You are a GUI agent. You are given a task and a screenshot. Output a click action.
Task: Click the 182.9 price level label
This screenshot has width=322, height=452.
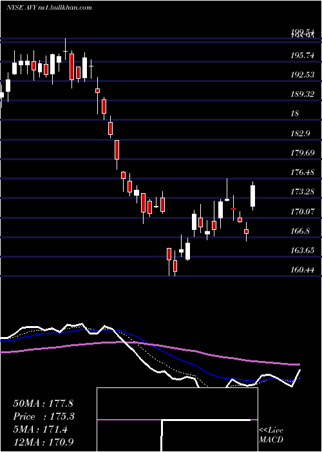click(x=300, y=134)
